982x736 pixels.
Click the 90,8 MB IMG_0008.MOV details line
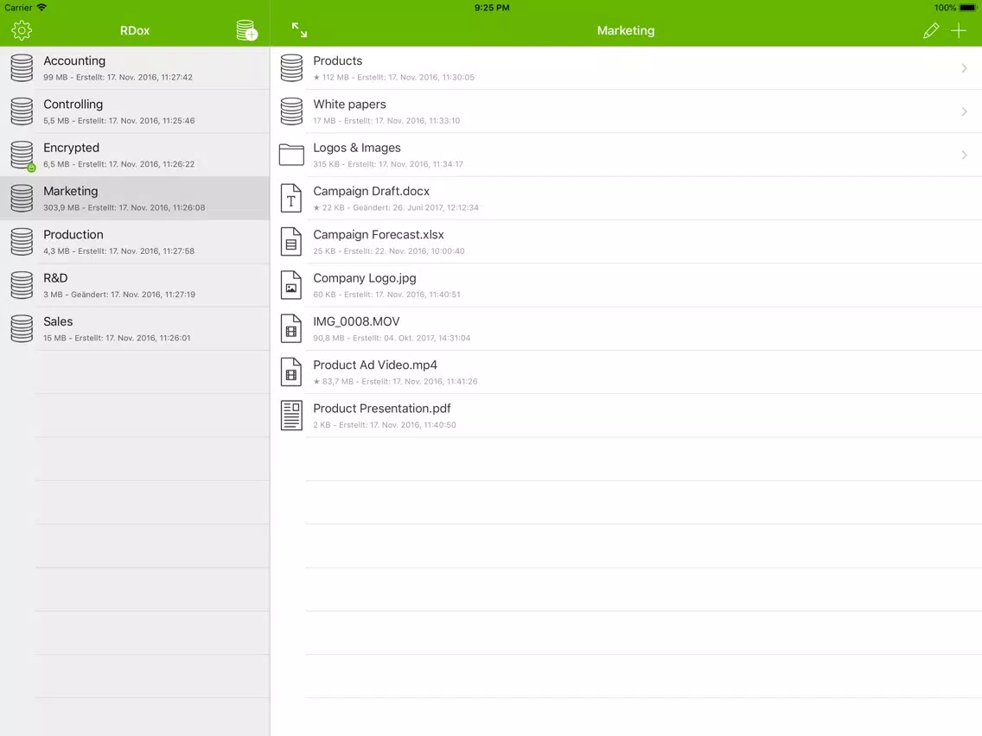pos(392,338)
